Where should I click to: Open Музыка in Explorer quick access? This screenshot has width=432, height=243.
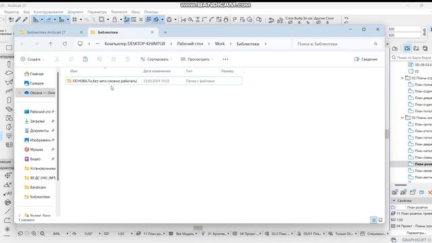[x=38, y=150]
